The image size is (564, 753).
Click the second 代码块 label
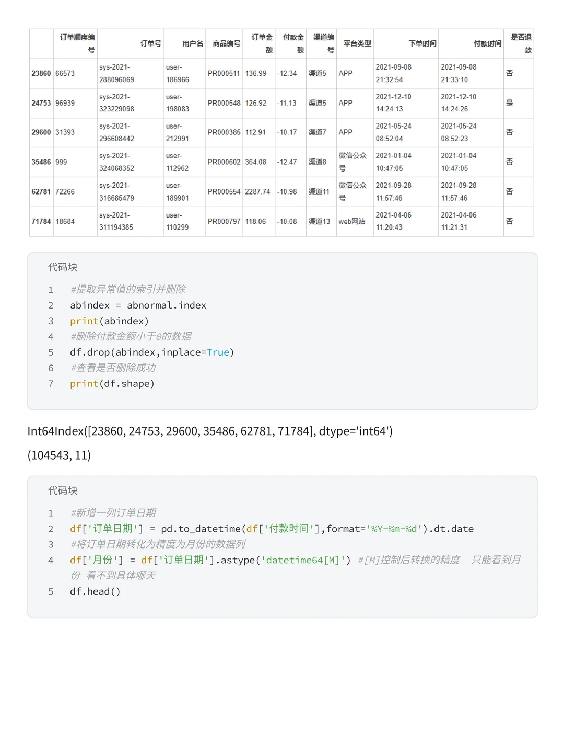point(63,490)
